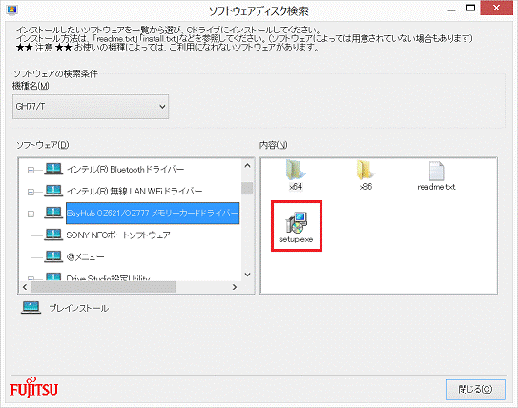Viewport: 518px width, 408px height.
Task: Expand the インテル(R) Bluetooth ドライバー tree node
Action: pyautogui.click(x=31, y=170)
